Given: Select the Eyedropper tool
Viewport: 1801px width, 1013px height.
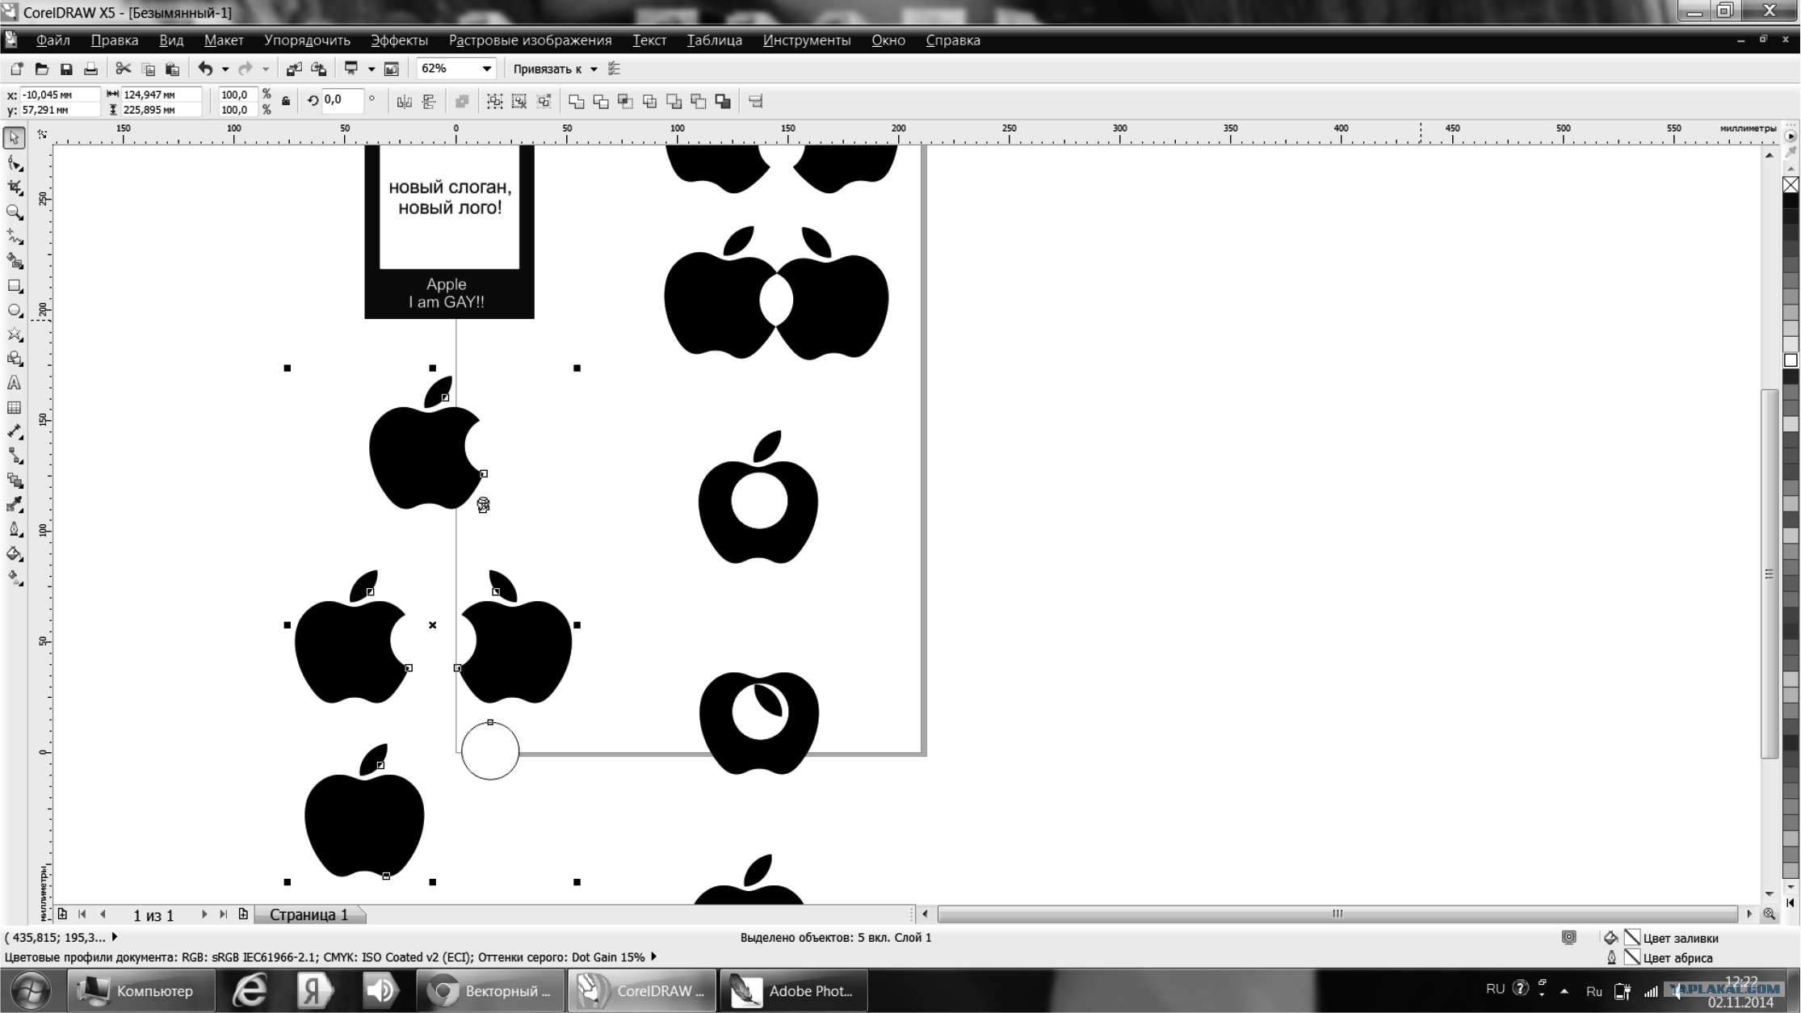Looking at the screenshot, I should pyautogui.click(x=15, y=505).
